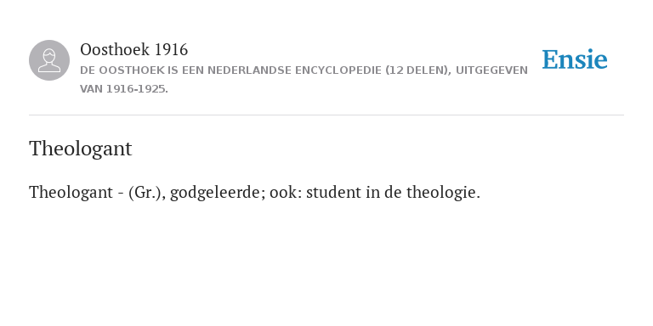Click the 'VAN 1916-1925.' text line
The height and width of the screenshot is (326, 653).
tap(124, 89)
